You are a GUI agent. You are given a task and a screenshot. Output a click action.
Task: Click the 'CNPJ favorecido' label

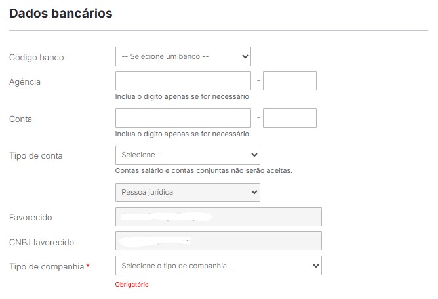click(x=42, y=243)
